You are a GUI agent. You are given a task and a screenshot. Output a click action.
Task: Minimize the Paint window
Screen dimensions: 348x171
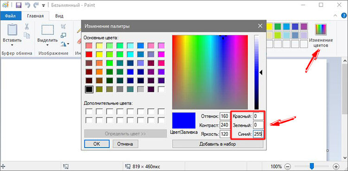(303, 5)
